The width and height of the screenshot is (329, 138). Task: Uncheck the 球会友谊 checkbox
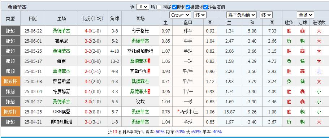[x=205, y=7]
